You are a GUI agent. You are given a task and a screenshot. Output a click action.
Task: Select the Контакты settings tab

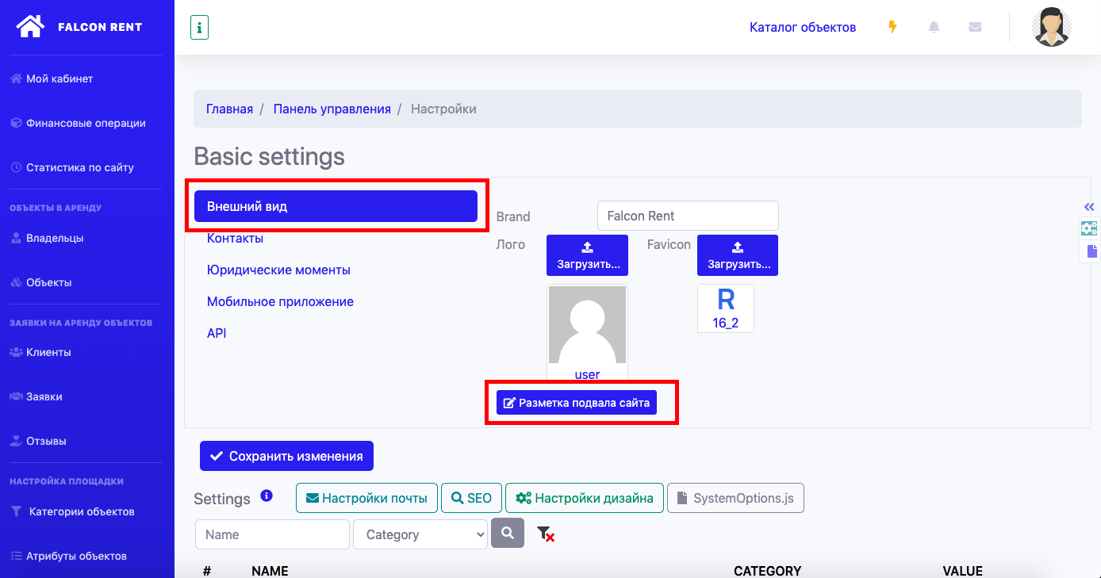tap(235, 238)
